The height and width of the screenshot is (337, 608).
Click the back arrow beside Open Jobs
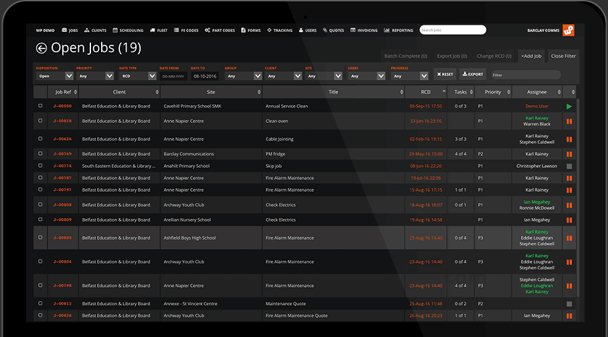[x=42, y=48]
